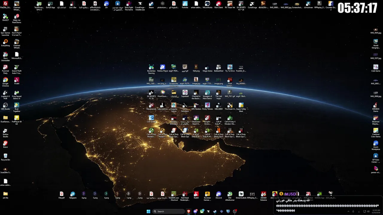Screen dimensions: 383x215
Task: Select the MSI Afterburner icon
Action: (230, 196)
